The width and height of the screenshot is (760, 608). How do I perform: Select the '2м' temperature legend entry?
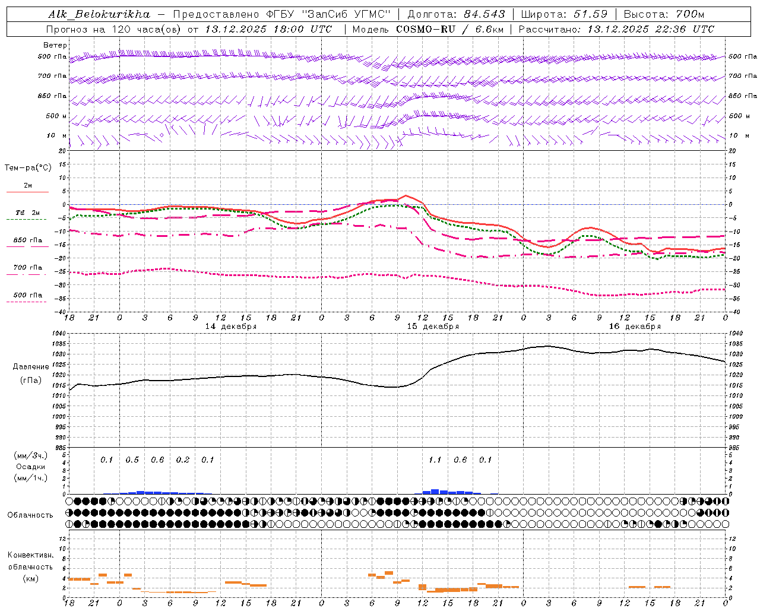point(28,185)
